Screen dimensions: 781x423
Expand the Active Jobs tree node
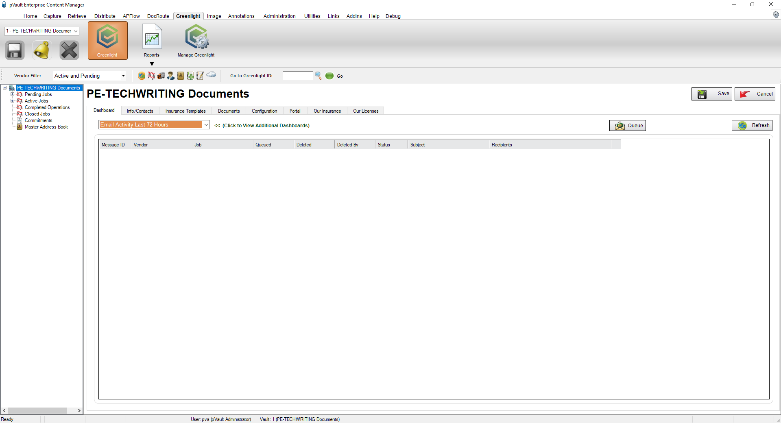click(12, 101)
